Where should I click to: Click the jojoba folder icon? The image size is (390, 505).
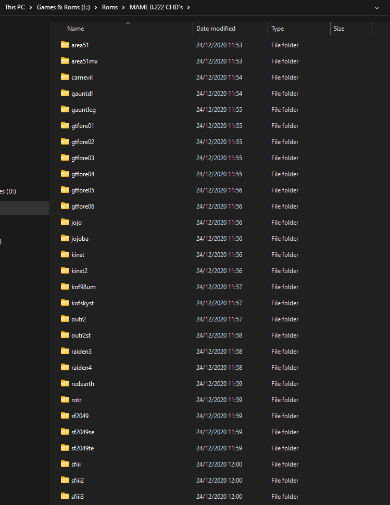pos(65,238)
